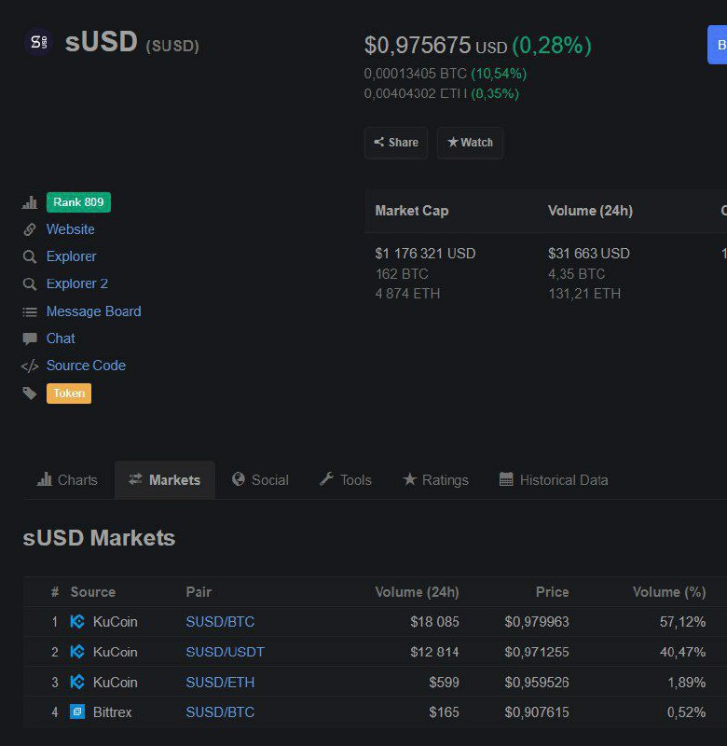Image resolution: width=727 pixels, height=746 pixels.
Task: Click the $18 085 volume cell
Action: coord(434,622)
